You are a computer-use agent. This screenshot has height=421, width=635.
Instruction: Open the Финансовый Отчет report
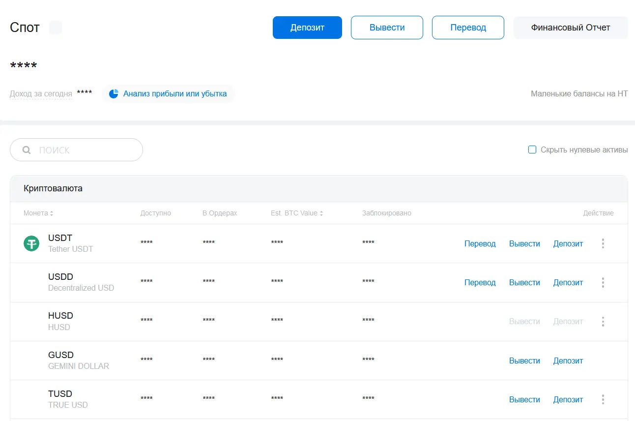[x=570, y=28]
